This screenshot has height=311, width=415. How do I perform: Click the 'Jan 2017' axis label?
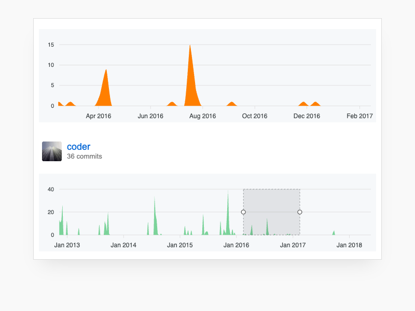[x=293, y=245]
